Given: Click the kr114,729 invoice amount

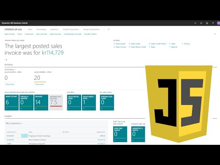Looking at the screenshot, I should [x=53, y=53].
